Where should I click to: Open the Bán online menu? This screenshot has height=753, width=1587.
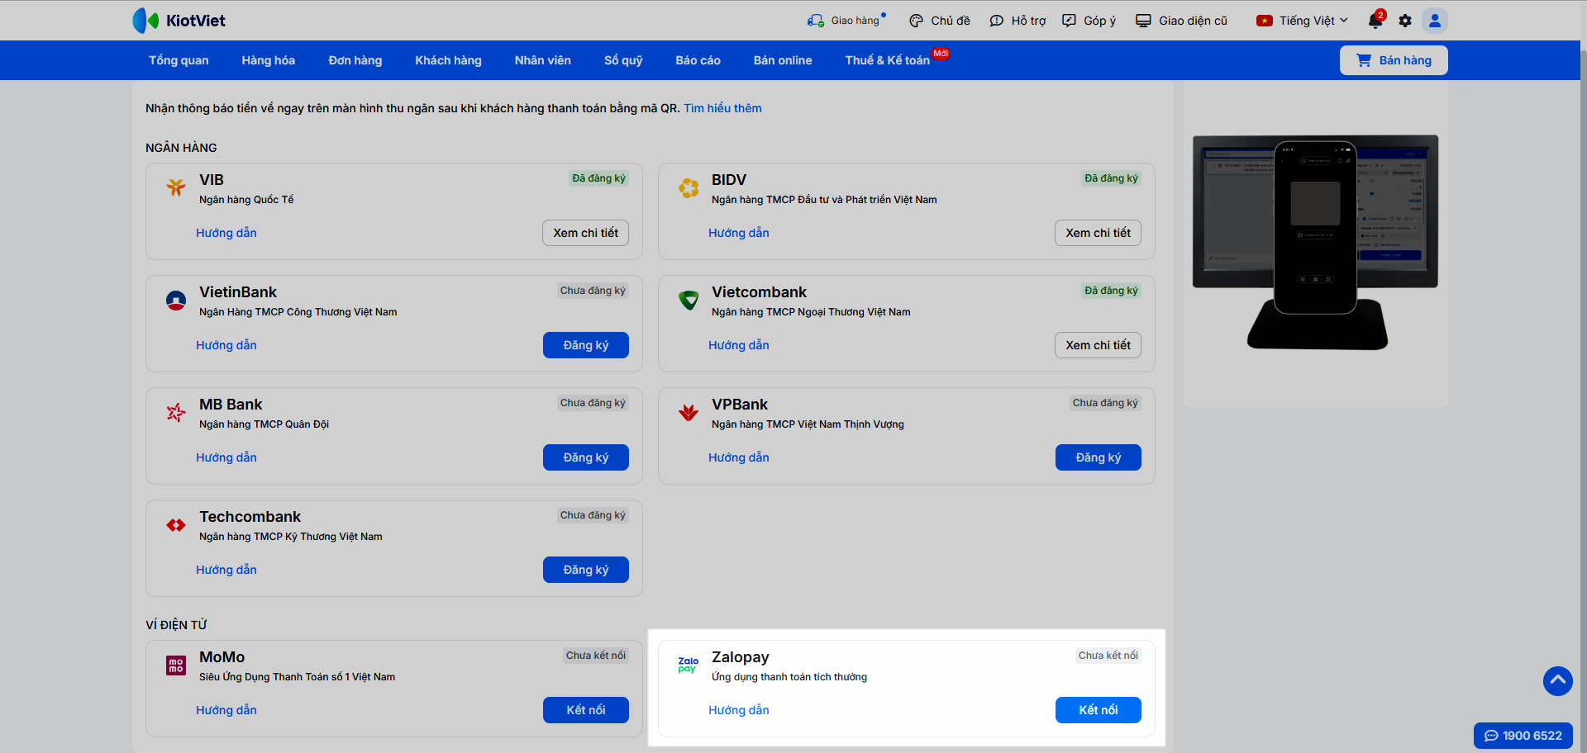[783, 60]
